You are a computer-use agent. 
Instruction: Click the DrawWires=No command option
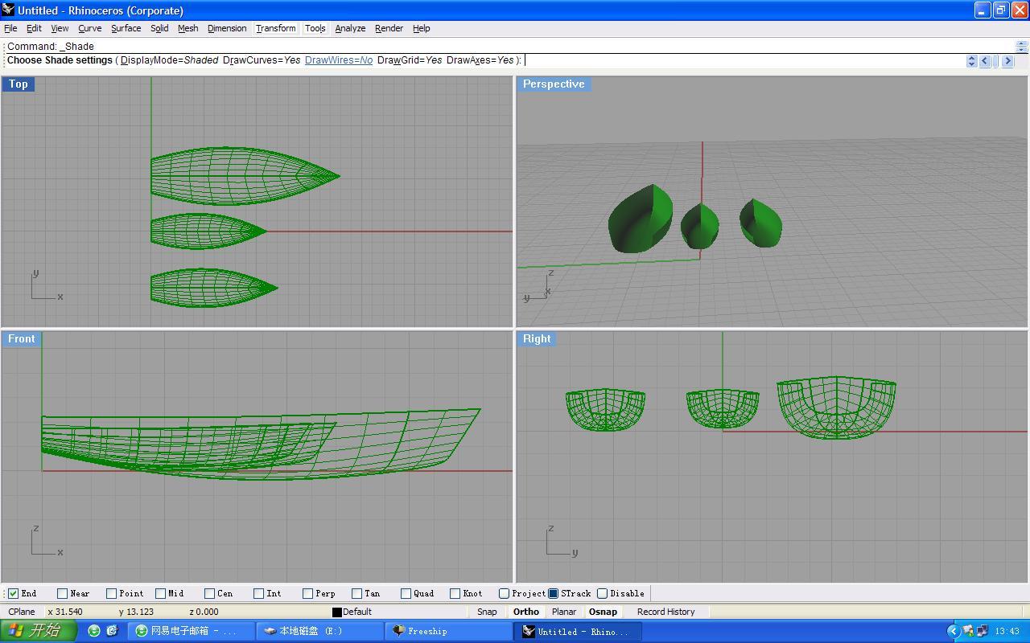[x=338, y=60]
